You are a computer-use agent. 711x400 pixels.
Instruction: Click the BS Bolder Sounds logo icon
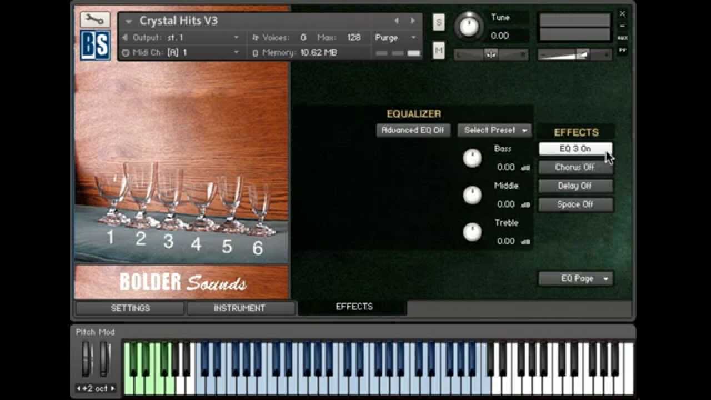tap(95, 46)
